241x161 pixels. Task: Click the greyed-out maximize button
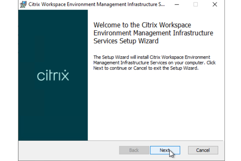(x=195, y=4)
